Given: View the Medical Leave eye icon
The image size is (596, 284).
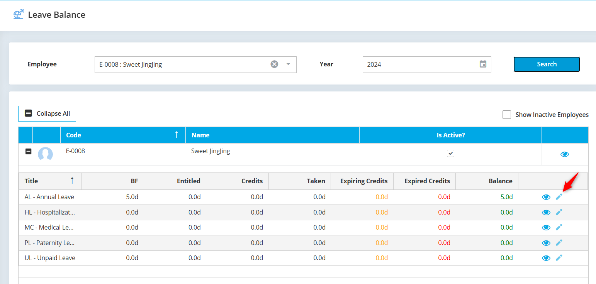Looking at the screenshot, I should 546,228.
